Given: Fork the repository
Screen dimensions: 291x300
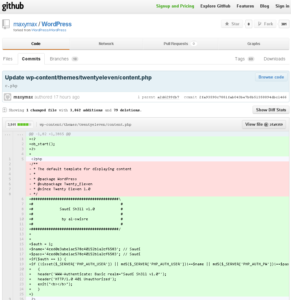Looking at the screenshot, I should point(265,24).
